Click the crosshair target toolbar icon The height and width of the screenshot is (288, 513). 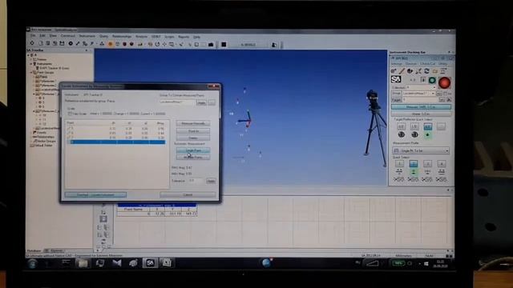164,44
